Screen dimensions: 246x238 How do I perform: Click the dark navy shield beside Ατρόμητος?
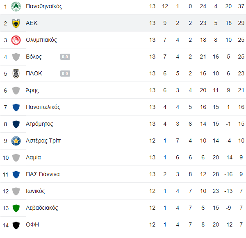click(x=16, y=124)
